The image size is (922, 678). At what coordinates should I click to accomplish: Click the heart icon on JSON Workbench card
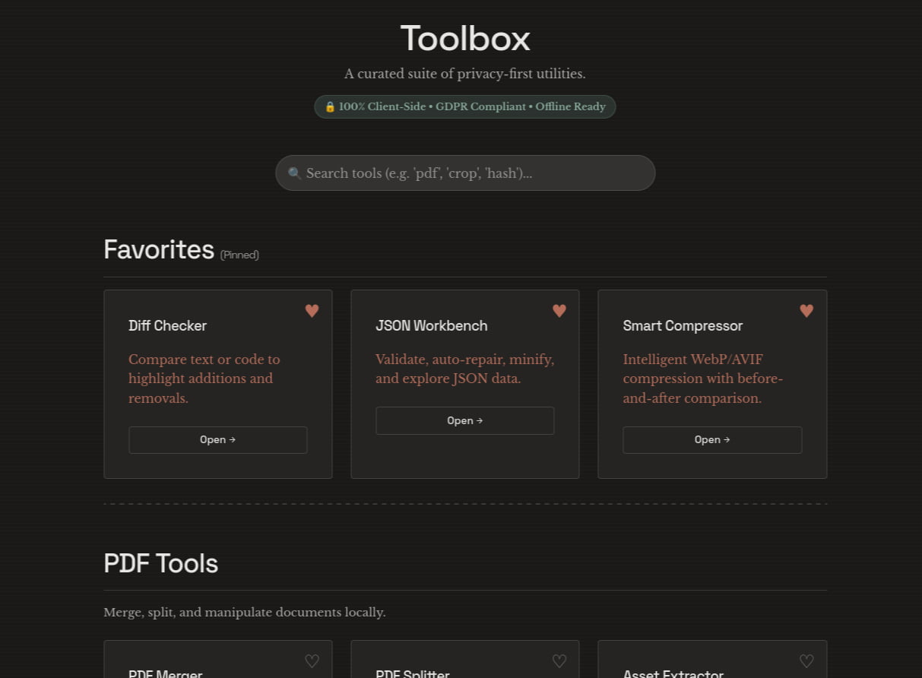point(559,310)
